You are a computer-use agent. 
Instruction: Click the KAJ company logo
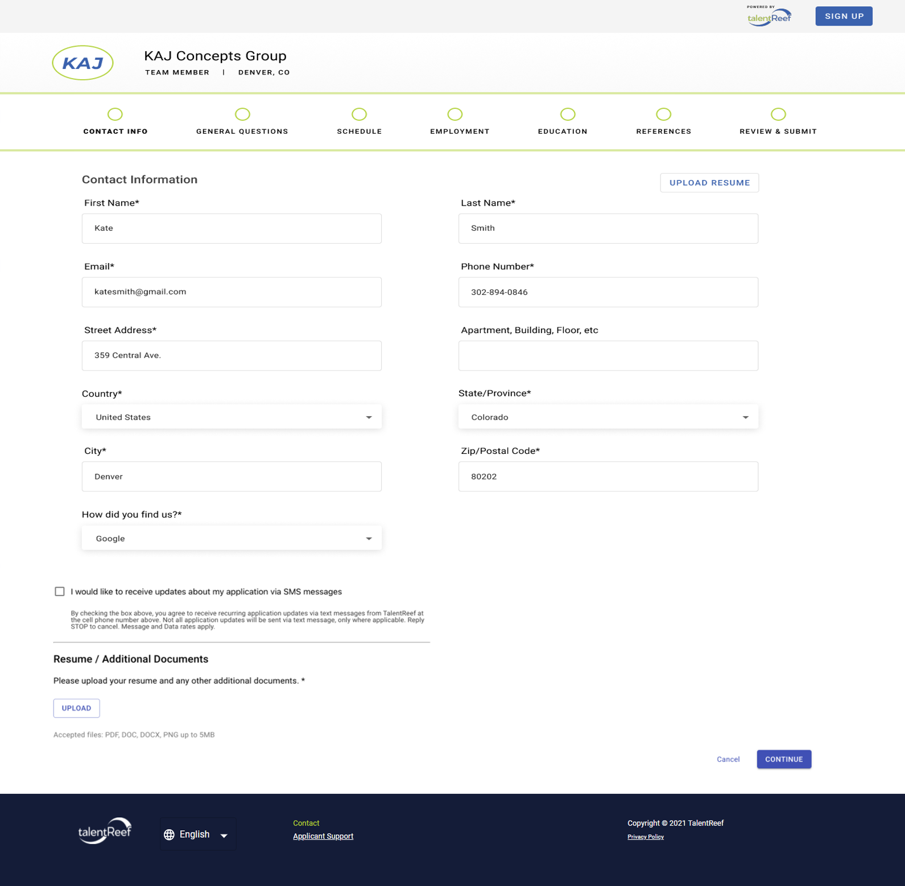pyautogui.click(x=82, y=63)
